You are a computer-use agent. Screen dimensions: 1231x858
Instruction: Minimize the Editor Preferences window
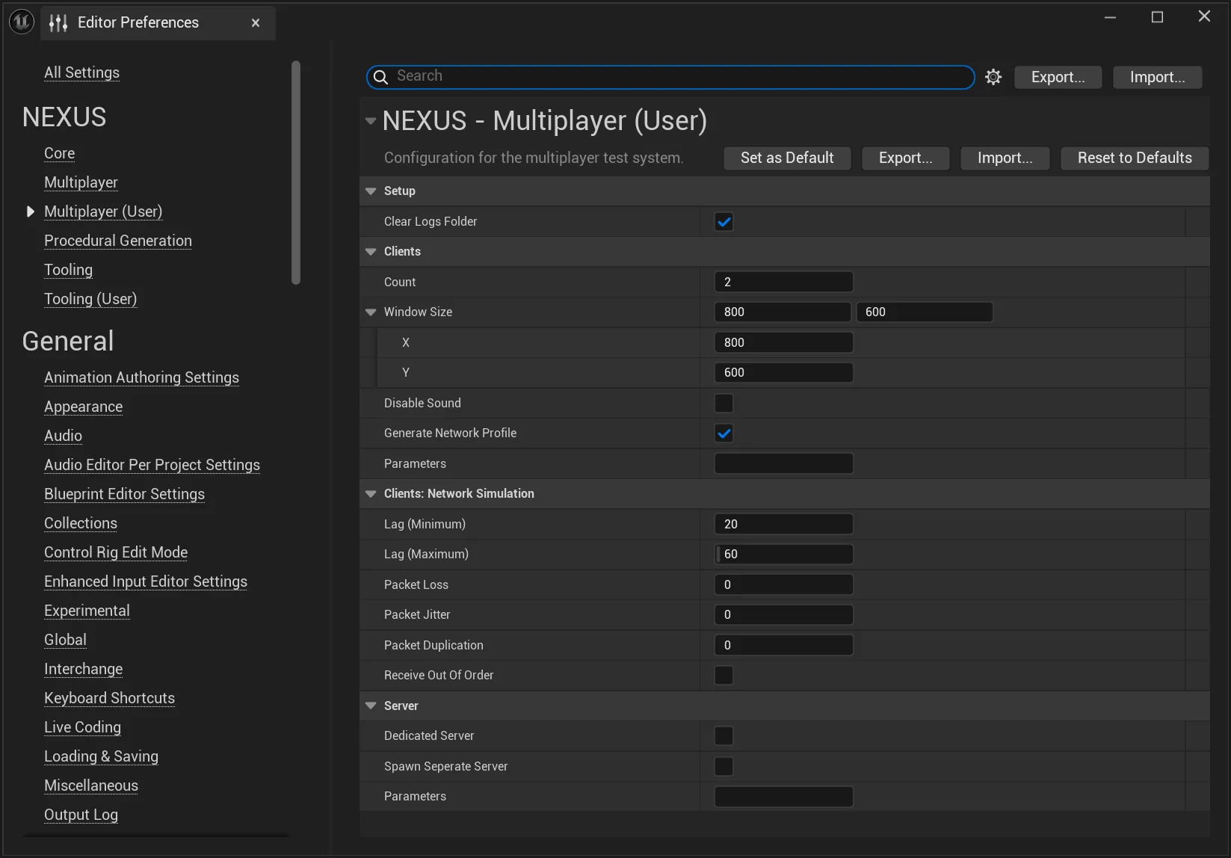click(x=1111, y=17)
